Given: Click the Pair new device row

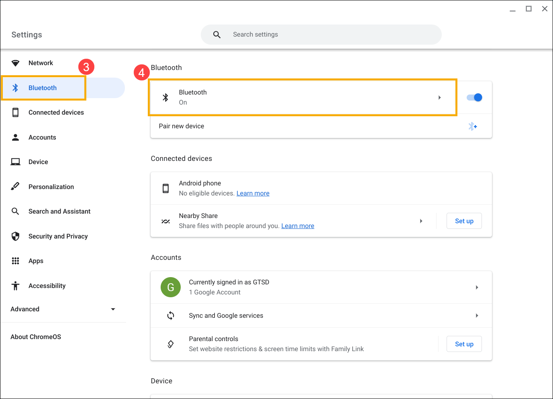Looking at the screenshot, I should coord(321,126).
